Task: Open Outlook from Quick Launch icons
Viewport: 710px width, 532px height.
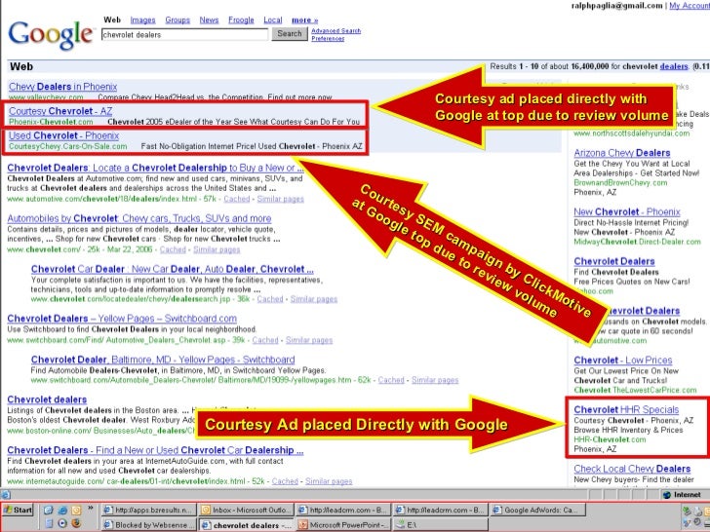Action: coord(76,511)
